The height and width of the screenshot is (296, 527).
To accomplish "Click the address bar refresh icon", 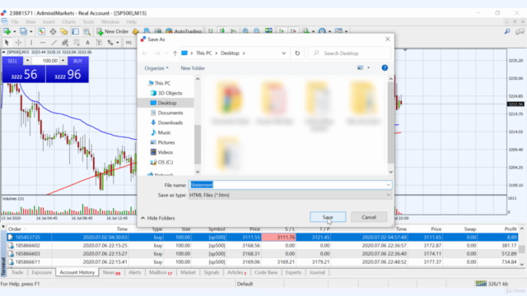I will point(297,53).
